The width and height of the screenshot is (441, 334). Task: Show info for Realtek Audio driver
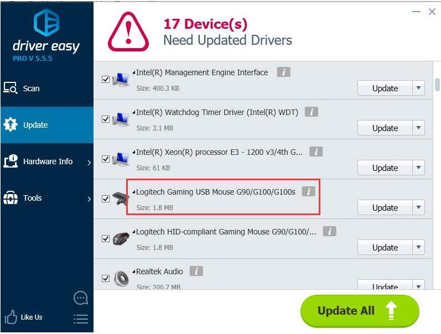(196, 272)
